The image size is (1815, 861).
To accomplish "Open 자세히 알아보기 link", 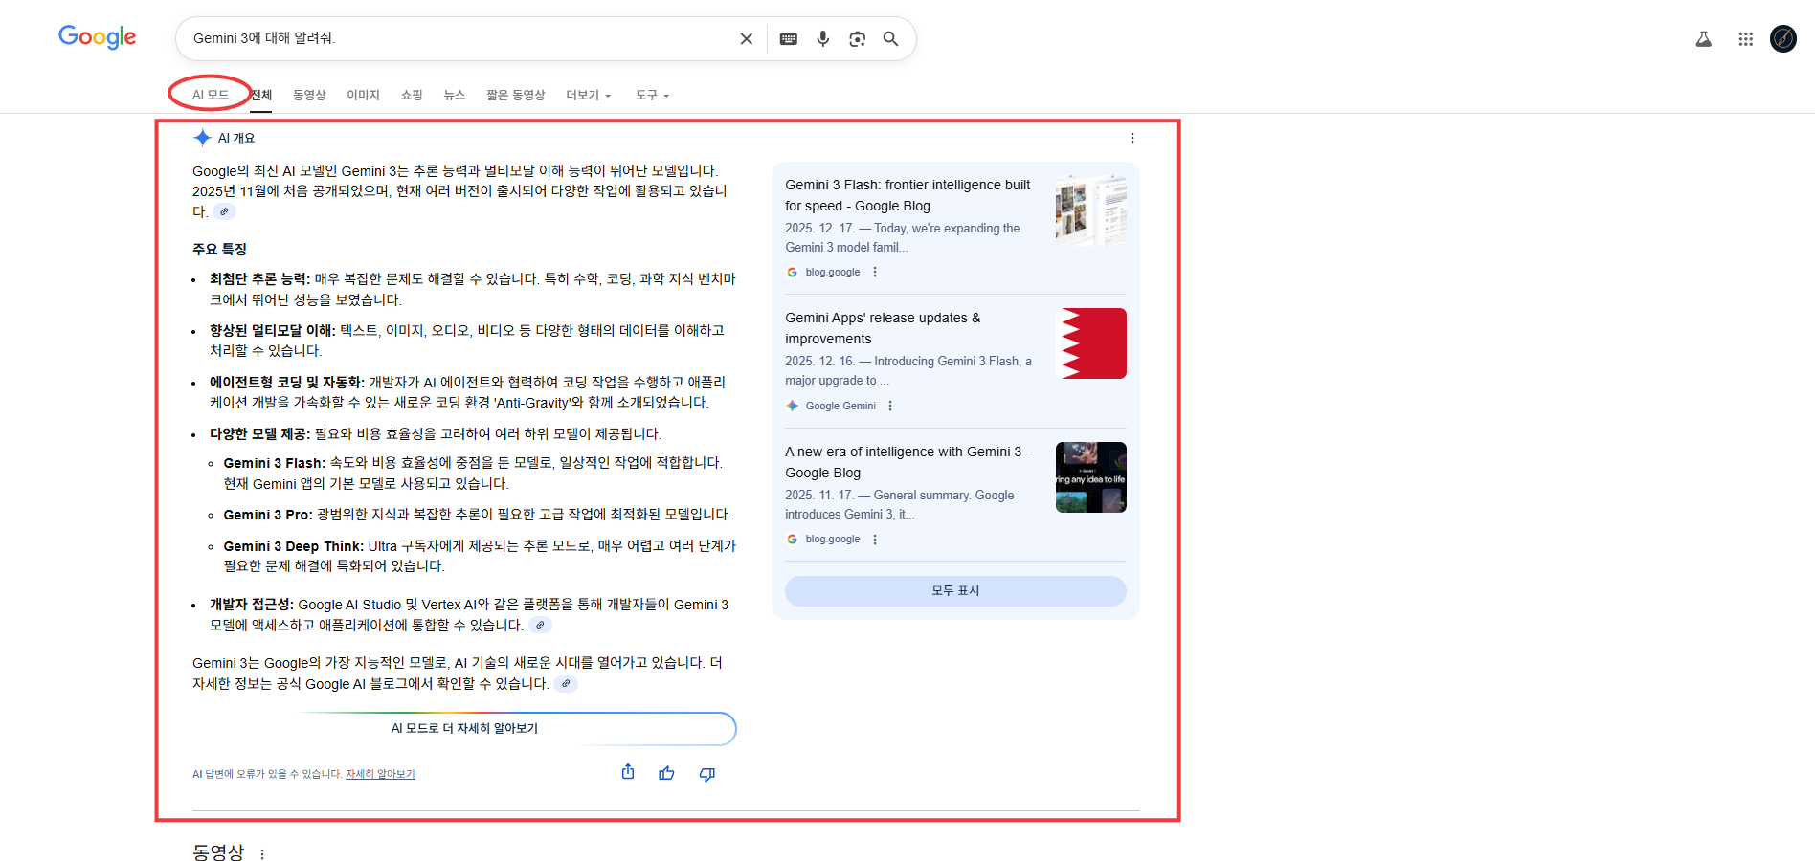I will [x=380, y=774].
